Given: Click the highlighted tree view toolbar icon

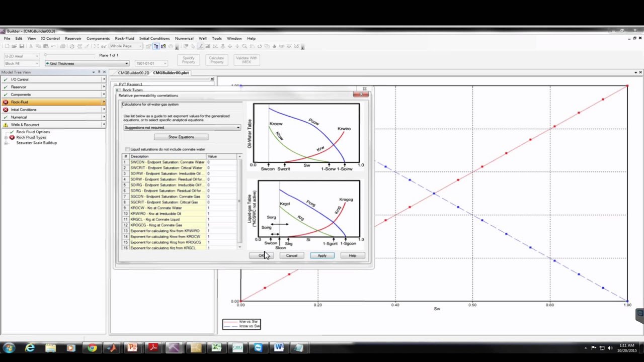Looking at the screenshot, I should click(156, 46).
